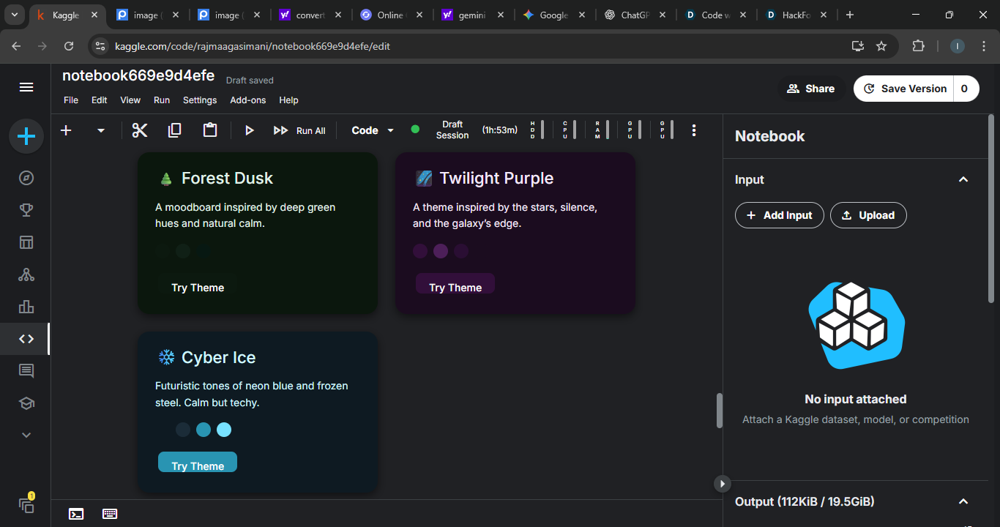The width and height of the screenshot is (1000, 527).
Task: Click the scissors cut cell icon
Action: click(x=139, y=130)
